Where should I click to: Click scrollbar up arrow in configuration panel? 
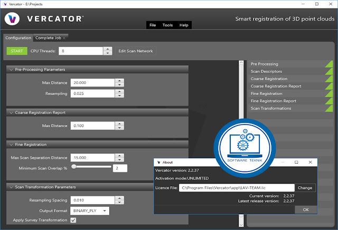(x=241, y=63)
